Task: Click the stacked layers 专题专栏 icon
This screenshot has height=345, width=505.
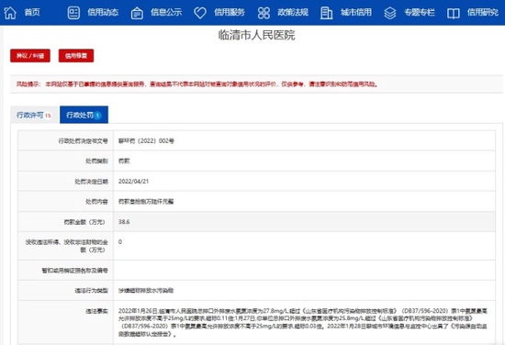Action: click(x=389, y=13)
